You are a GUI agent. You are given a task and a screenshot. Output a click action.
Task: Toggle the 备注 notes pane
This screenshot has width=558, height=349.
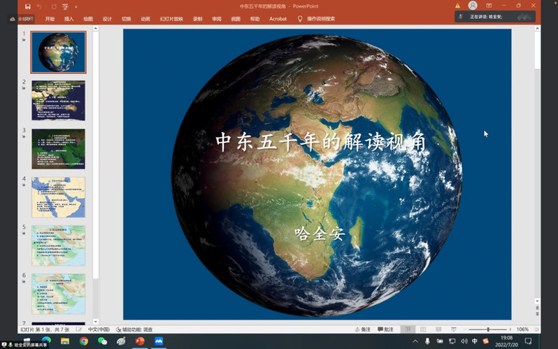(x=362, y=329)
